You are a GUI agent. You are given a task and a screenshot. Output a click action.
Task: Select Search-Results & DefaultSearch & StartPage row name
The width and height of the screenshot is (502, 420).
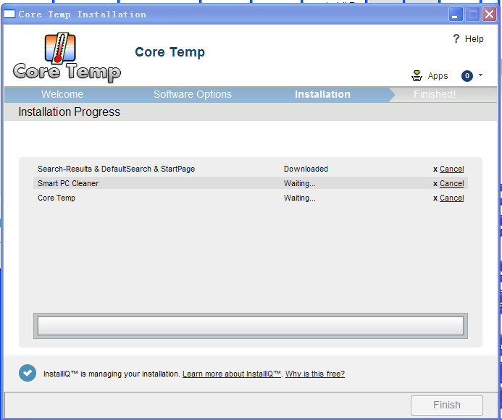coord(116,169)
